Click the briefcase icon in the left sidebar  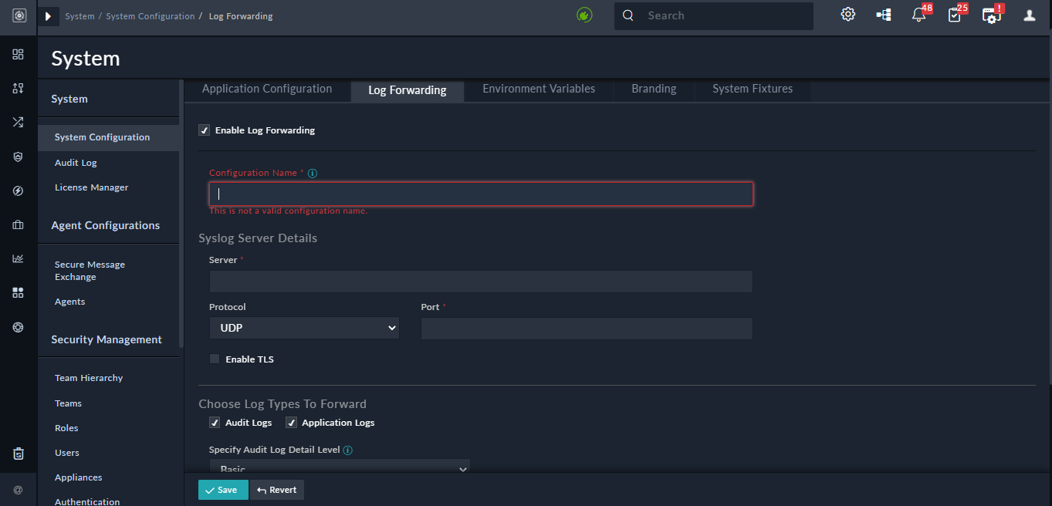click(x=18, y=224)
